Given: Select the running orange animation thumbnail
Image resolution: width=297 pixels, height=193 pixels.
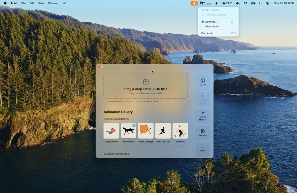Looking at the screenshot, I should coord(146,131).
